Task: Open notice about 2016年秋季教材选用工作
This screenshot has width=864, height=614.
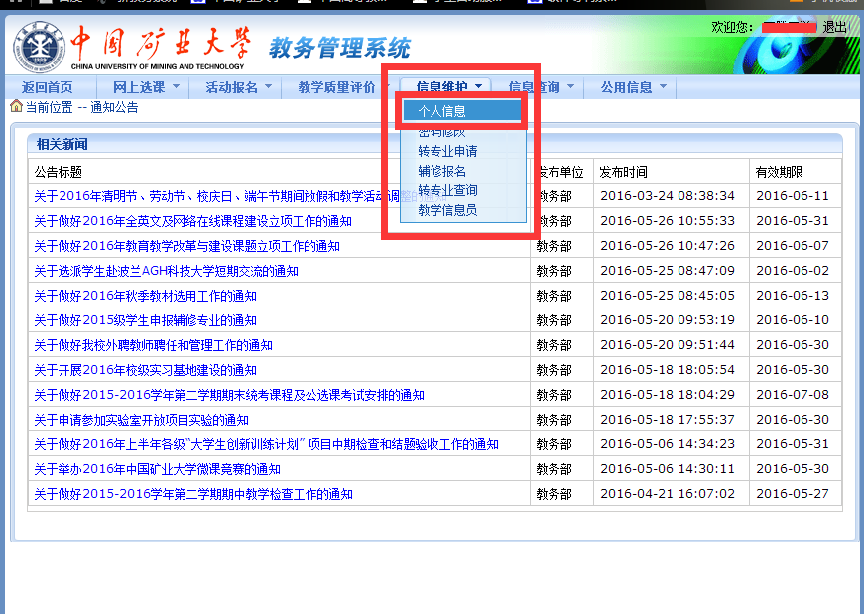Action: [145, 296]
